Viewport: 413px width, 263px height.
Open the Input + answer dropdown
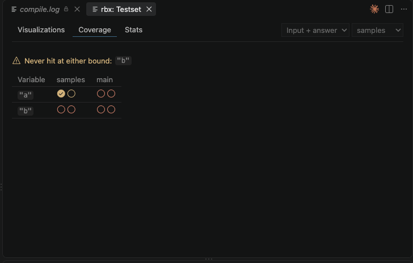[315, 30]
